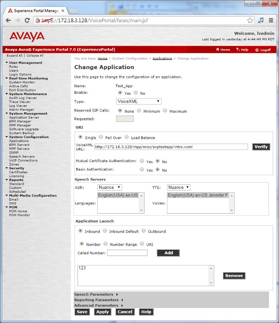Click the browser forward arrow
Image resolution: width=279 pixels, height=323 pixels.
point(18,21)
